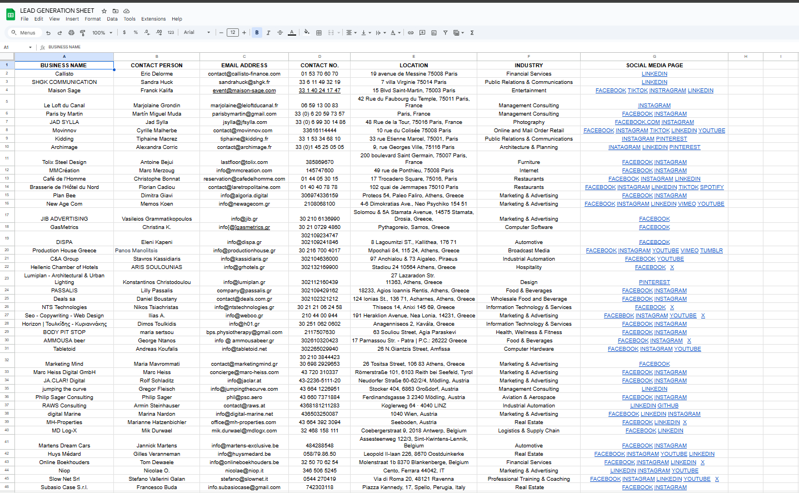Increase decimal places
This screenshot has width=799, height=493.
tap(159, 33)
